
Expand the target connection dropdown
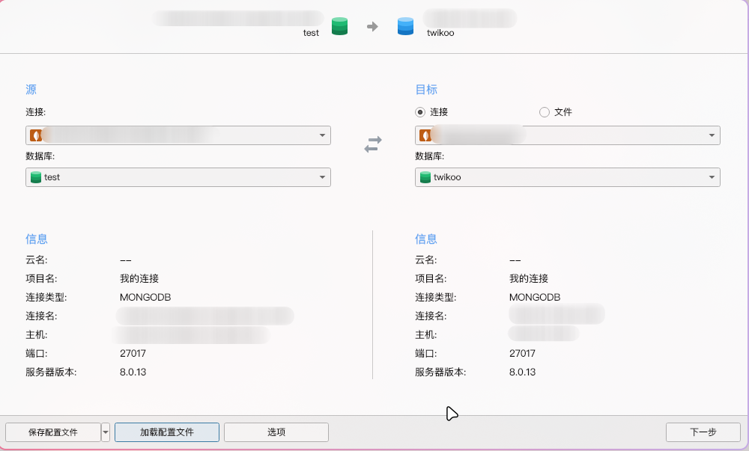pyautogui.click(x=712, y=135)
